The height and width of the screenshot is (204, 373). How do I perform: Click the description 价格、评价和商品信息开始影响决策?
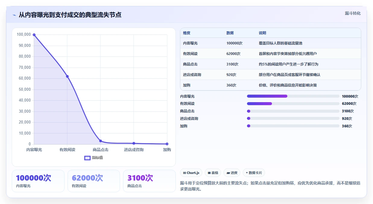[x=288, y=85]
